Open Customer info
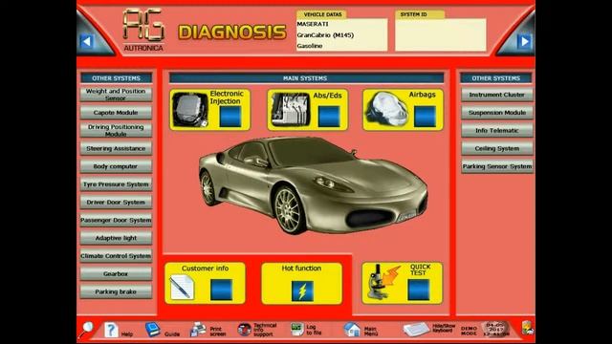Screen dimensions: 612x344 pos(205,284)
